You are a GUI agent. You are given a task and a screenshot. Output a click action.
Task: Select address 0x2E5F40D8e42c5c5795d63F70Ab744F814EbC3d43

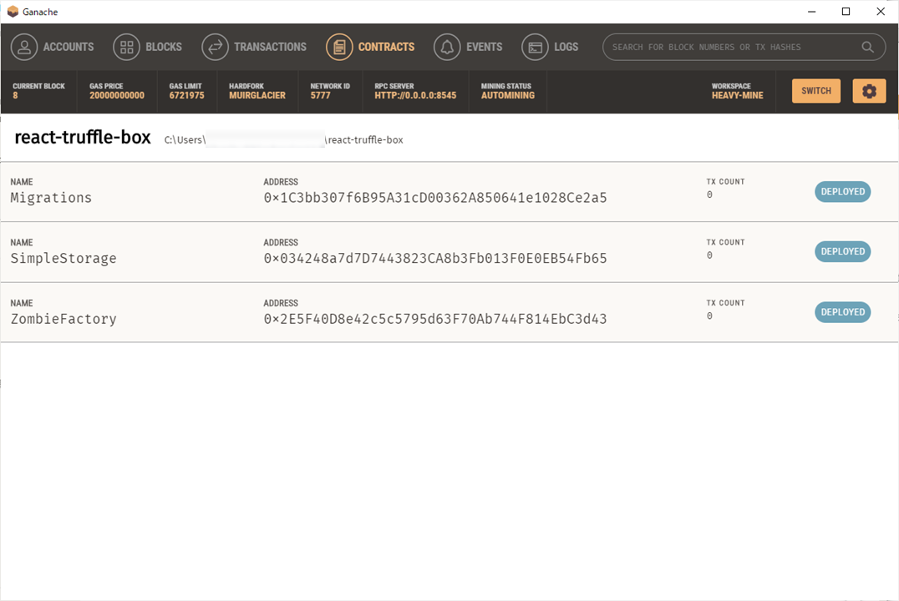click(x=435, y=319)
